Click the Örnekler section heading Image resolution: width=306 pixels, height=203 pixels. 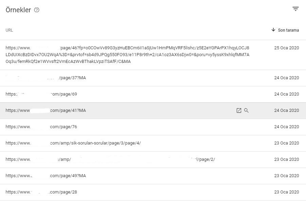coord(18,10)
